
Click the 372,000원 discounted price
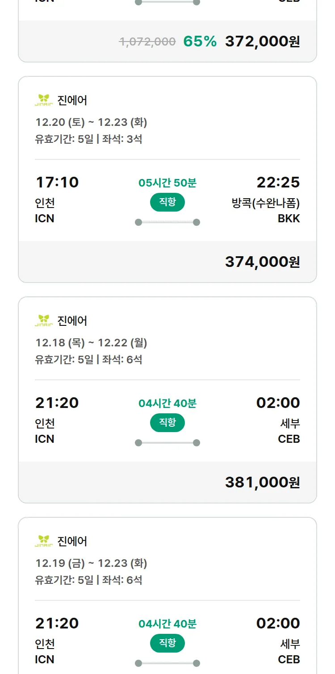262,42
